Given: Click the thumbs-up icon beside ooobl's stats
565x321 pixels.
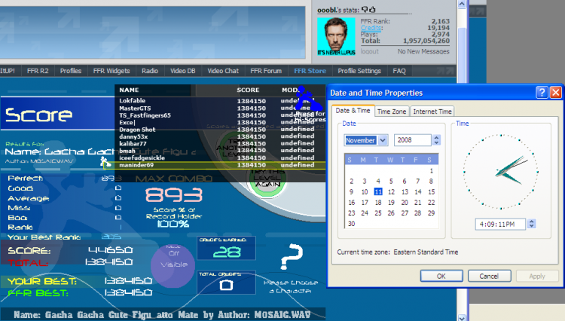Looking at the screenshot, I should coord(372,9).
